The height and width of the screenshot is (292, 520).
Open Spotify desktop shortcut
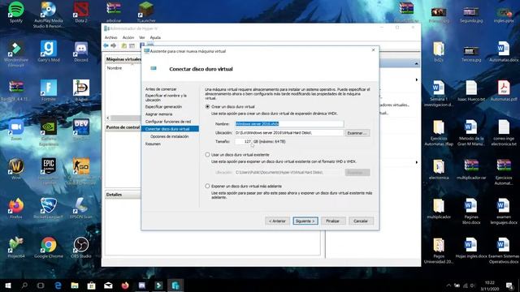coord(16,12)
